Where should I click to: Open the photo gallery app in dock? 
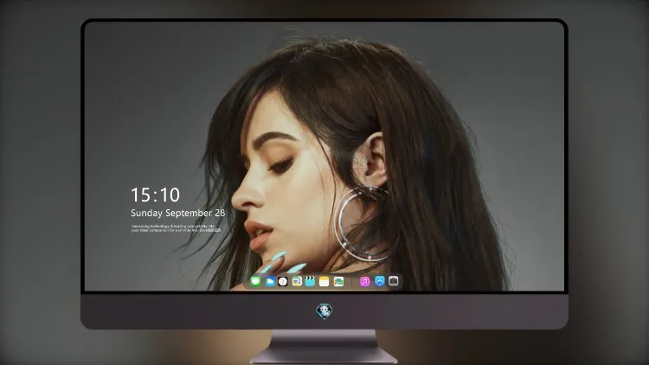[338, 282]
